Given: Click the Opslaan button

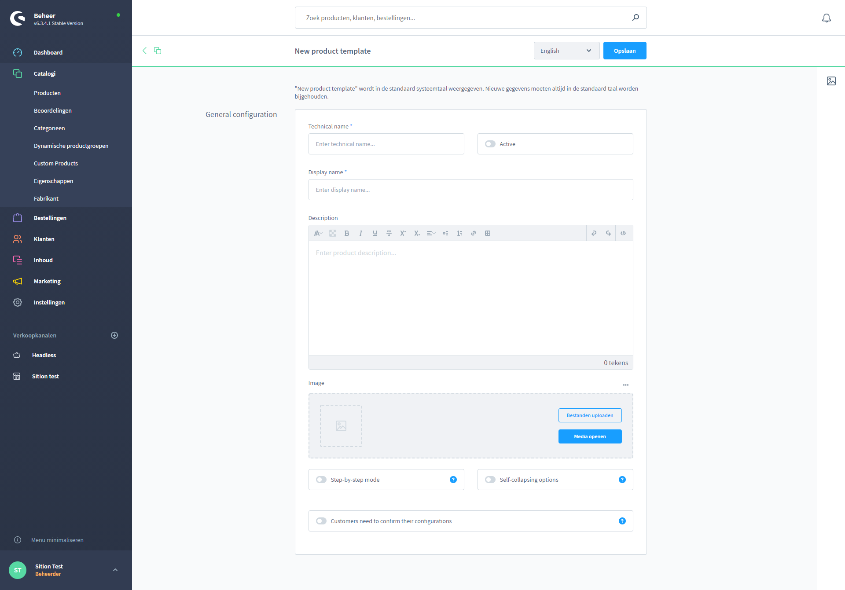Looking at the screenshot, I should (625, 51).
